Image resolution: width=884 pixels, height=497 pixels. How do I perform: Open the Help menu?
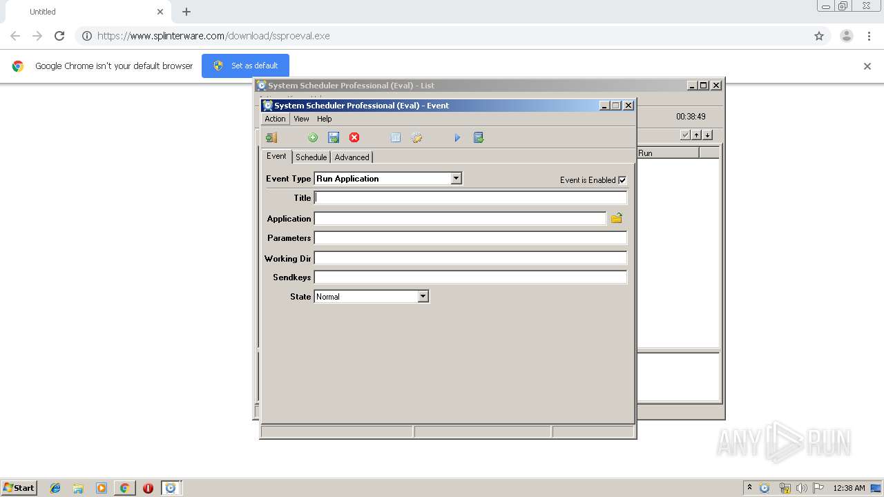tap(325, 119)
